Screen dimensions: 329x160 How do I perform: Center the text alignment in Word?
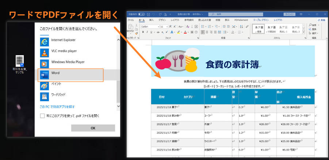(x=207, y=32)
